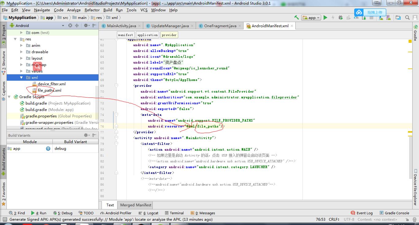Open the TODO tool window
The height and width of the screenshot is (225, 419).
tap(86, 213)
